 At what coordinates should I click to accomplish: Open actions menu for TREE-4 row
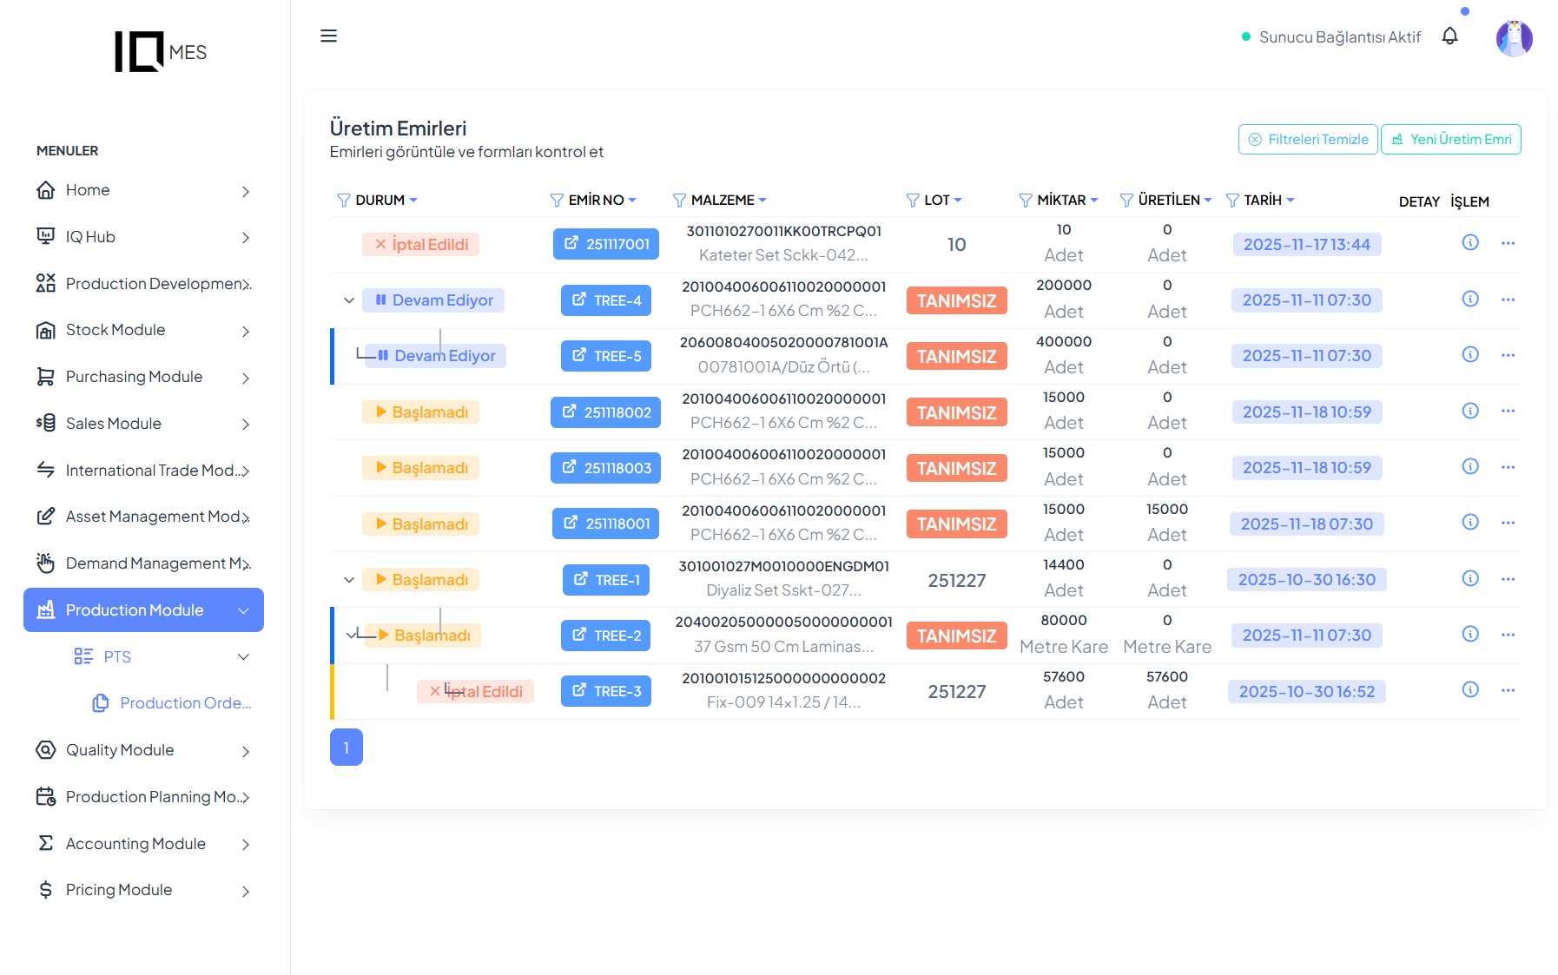pos(1508,300)
